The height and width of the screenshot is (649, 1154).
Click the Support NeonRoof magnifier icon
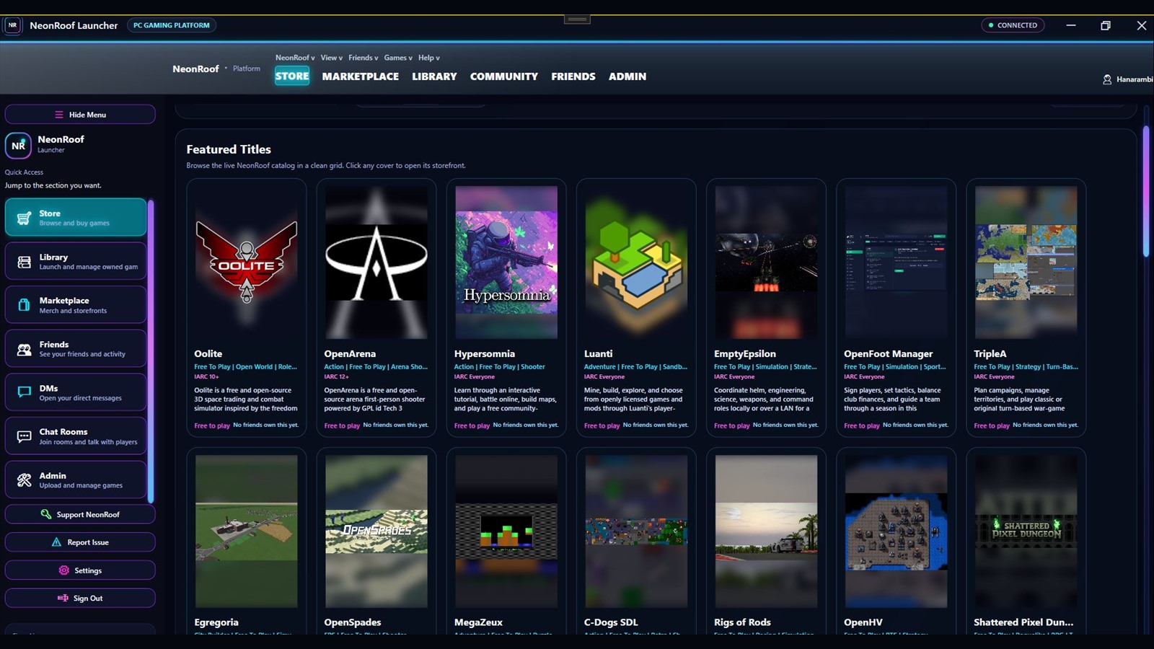(46, 514)
